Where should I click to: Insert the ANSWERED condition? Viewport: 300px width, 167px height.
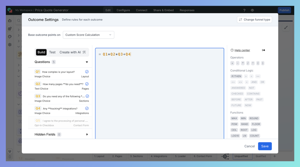pos(238,88)
